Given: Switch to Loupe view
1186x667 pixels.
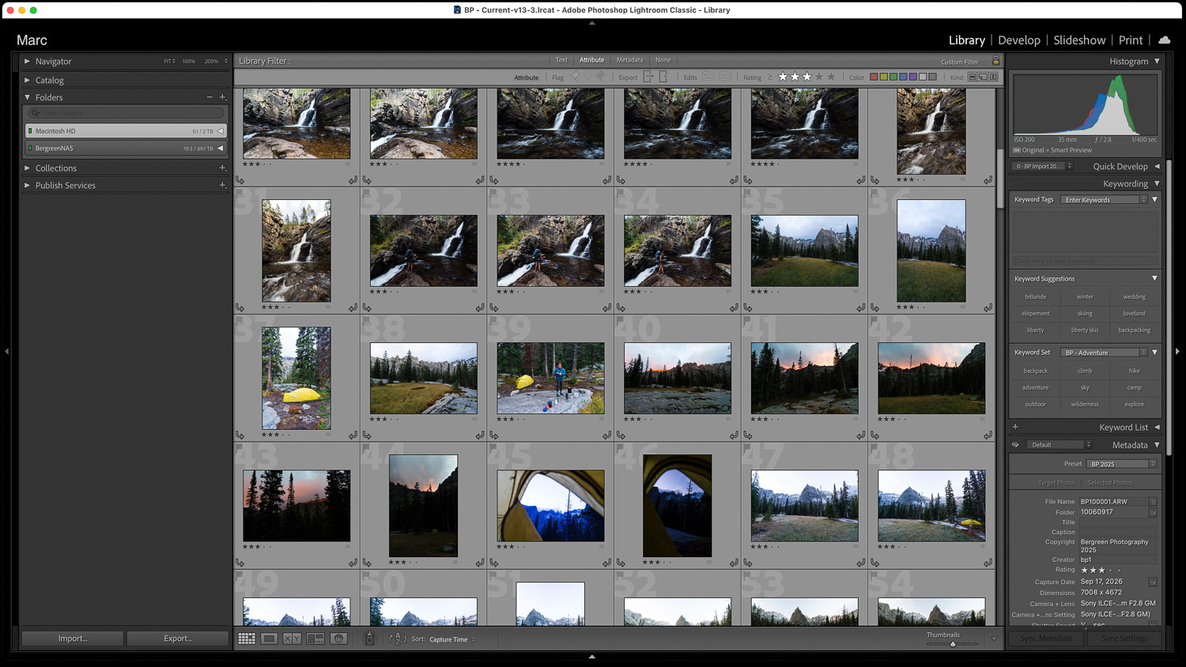Looking at the screenshot, I should click(269, 639).
